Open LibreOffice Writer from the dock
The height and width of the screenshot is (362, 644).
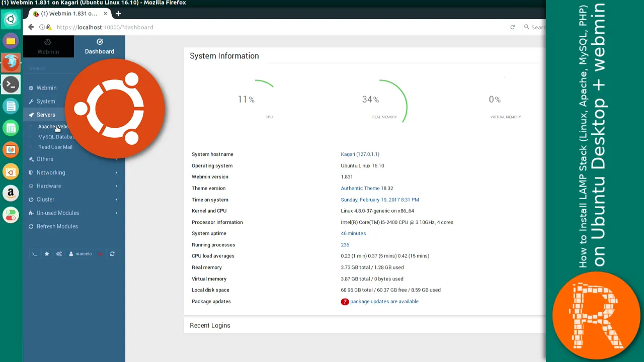point(11,106)
